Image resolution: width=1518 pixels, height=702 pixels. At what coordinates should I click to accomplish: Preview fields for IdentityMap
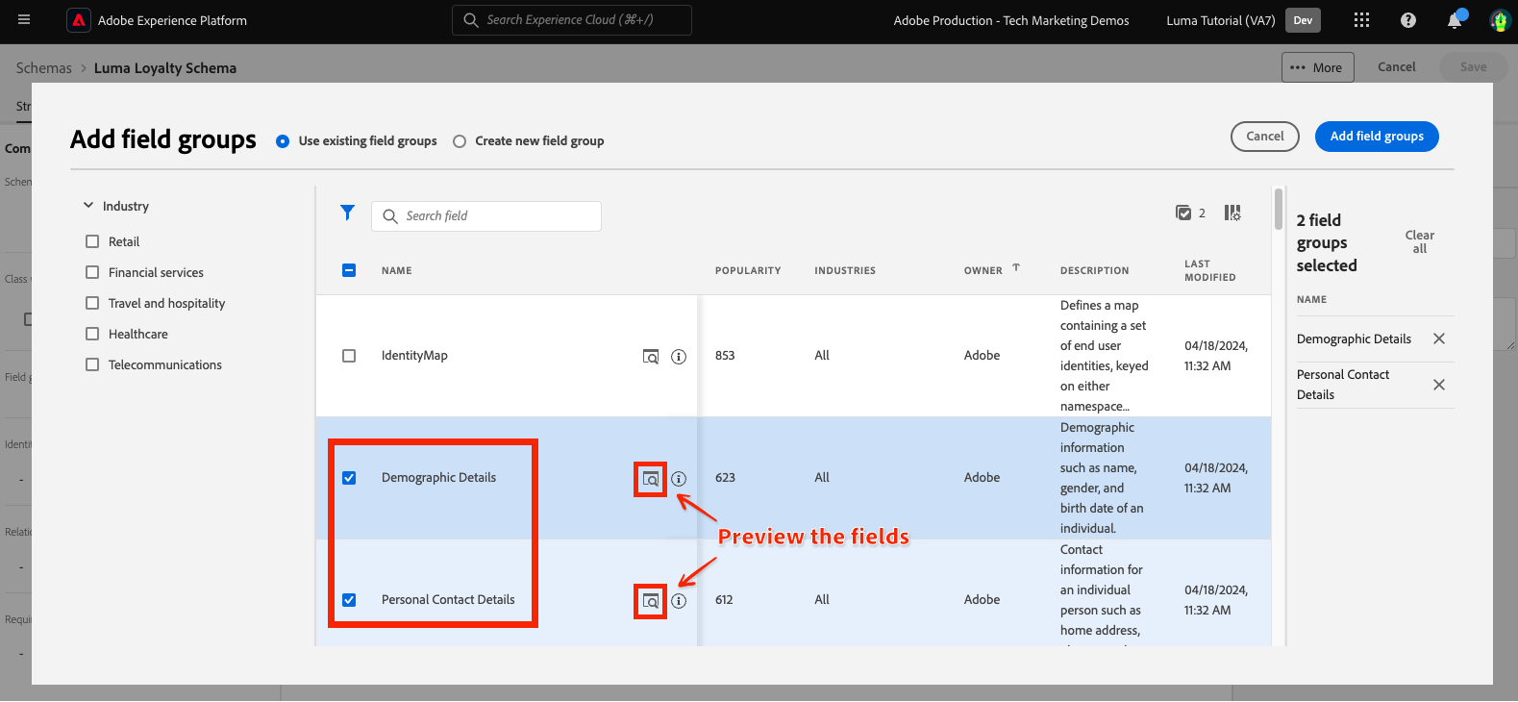651,357
